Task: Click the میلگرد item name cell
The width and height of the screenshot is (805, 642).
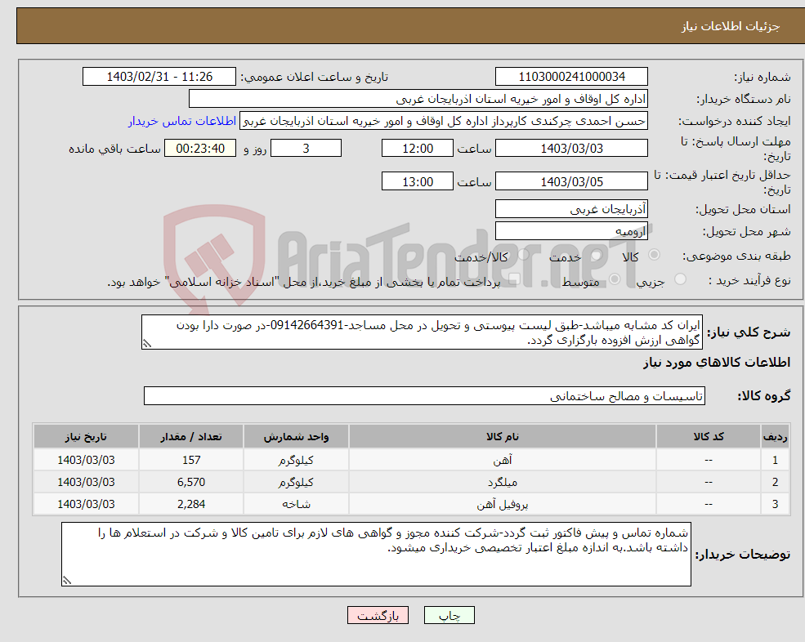Action: 502,483
